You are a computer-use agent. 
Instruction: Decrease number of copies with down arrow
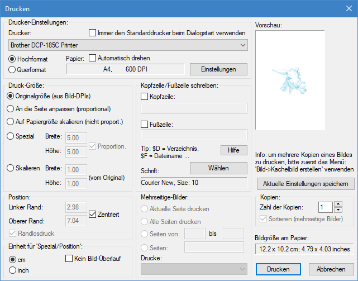(338, 210)
